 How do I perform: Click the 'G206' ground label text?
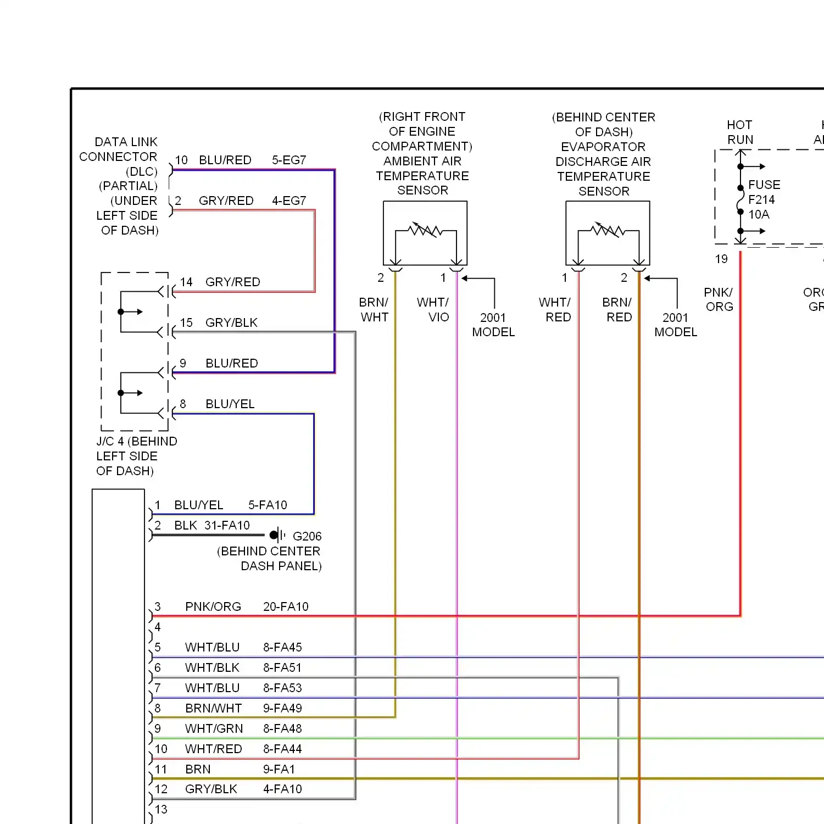tap(307, 536)
